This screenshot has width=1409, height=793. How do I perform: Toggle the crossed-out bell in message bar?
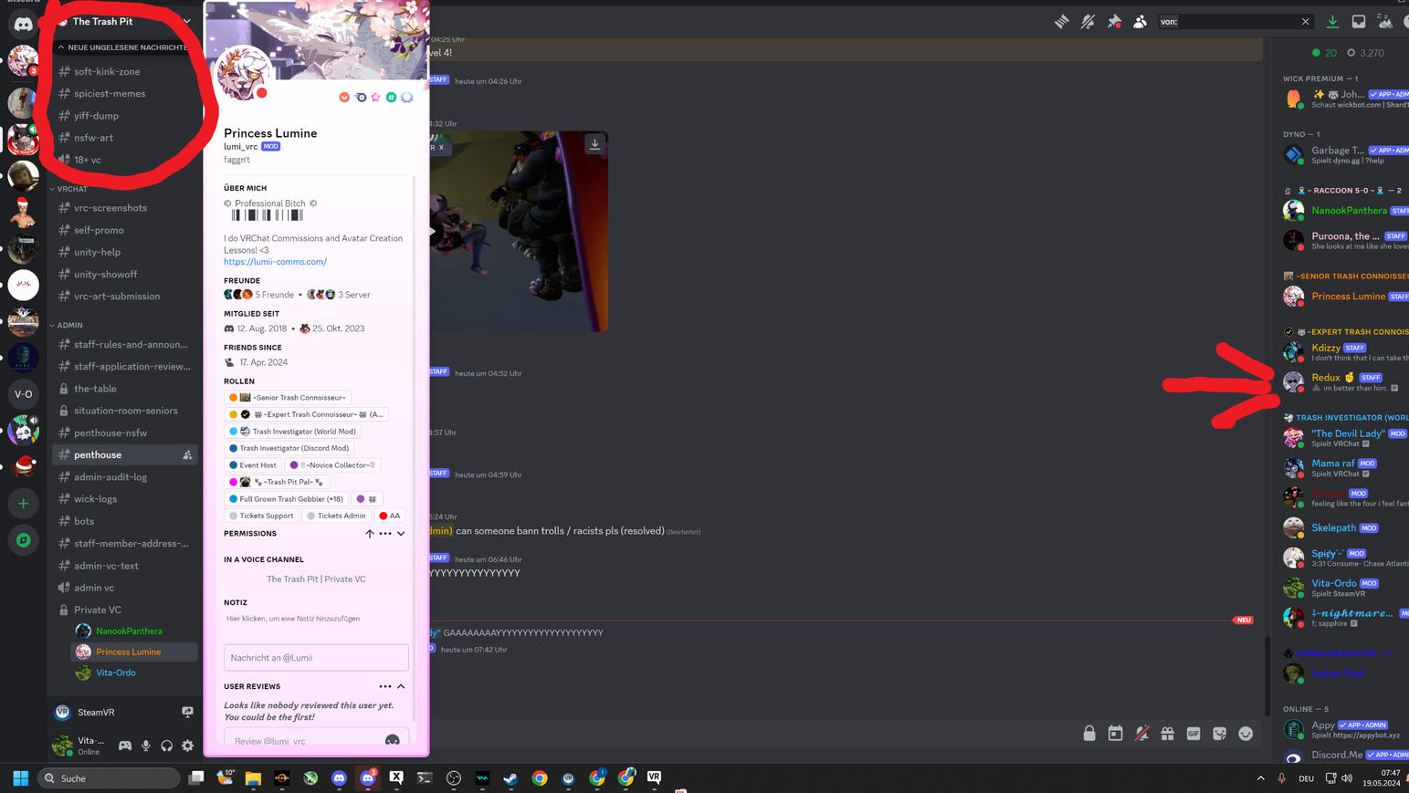[x=1141, y=734]
